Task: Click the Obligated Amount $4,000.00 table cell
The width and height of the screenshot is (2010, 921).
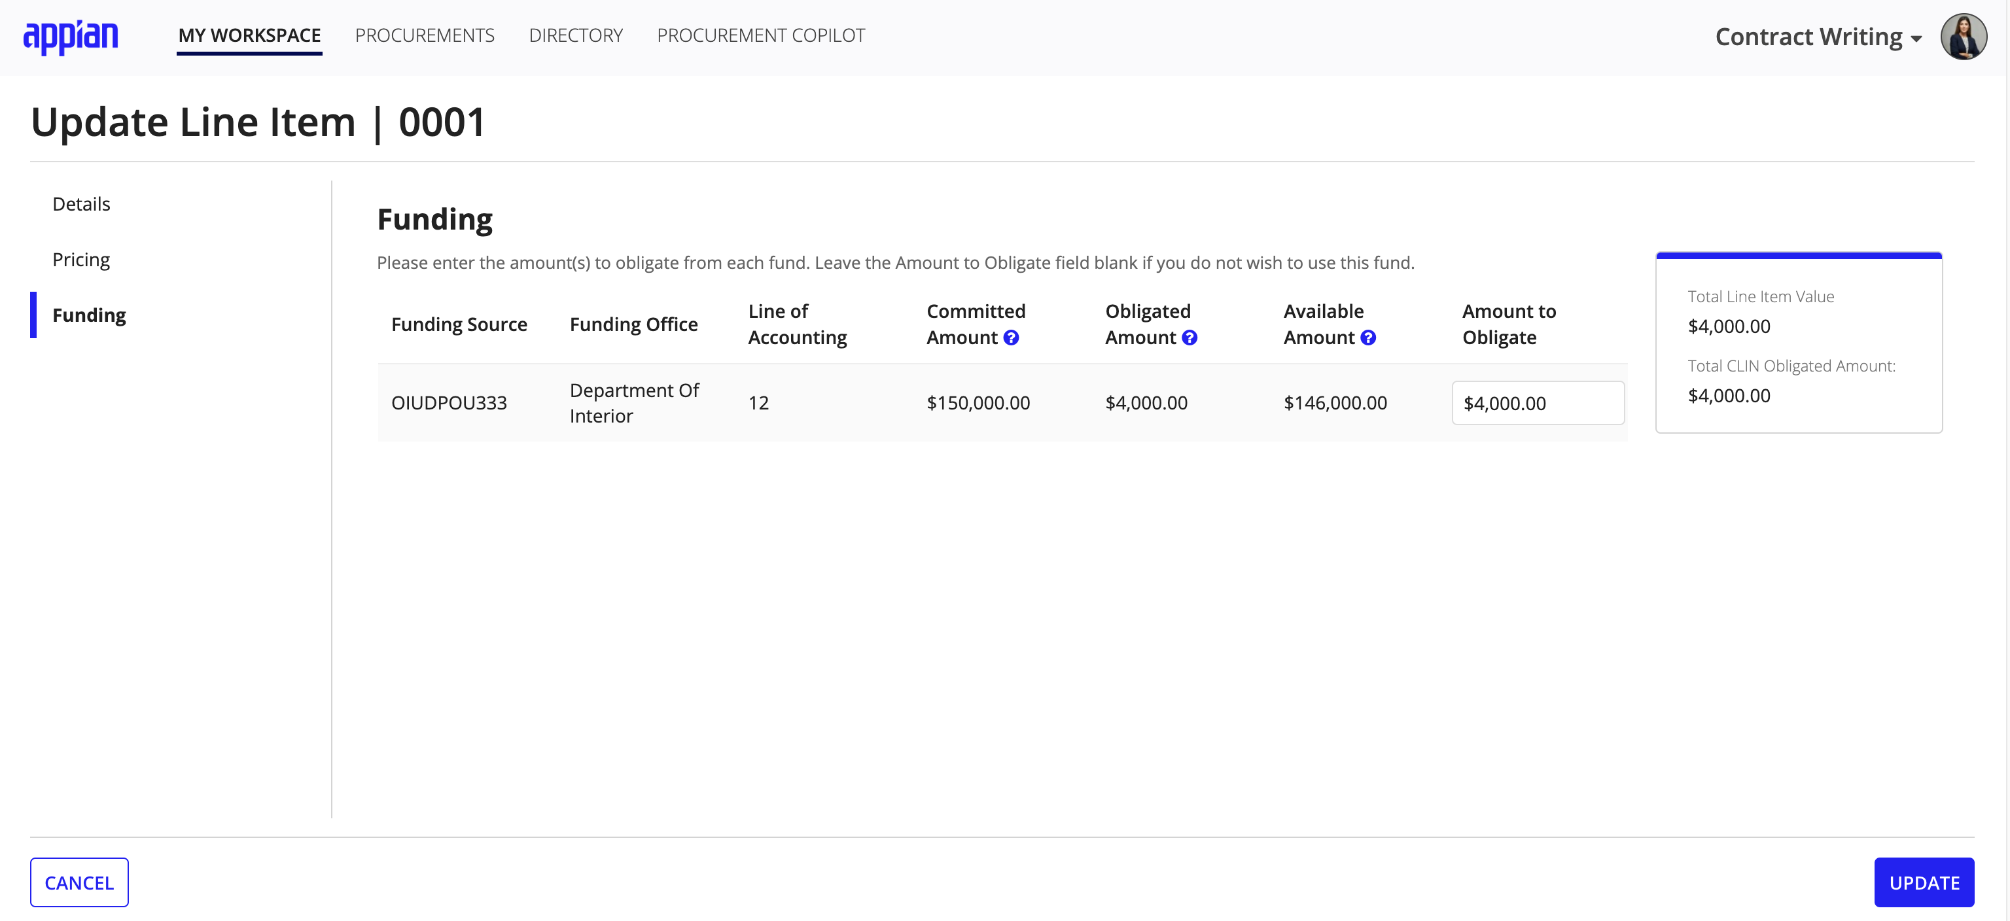Action: pyautogui.click(x=1146, y=403)
